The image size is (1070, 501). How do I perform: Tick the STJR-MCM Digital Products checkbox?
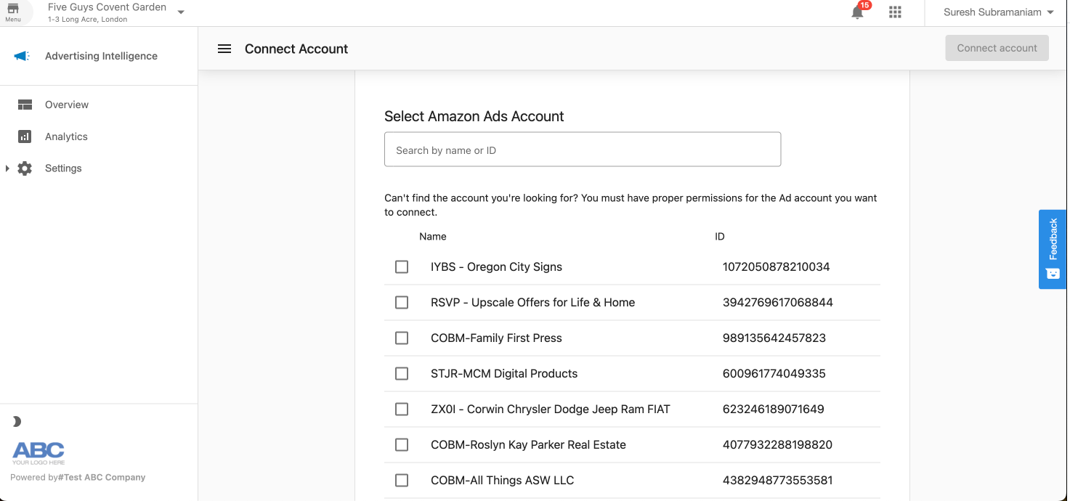402,374
